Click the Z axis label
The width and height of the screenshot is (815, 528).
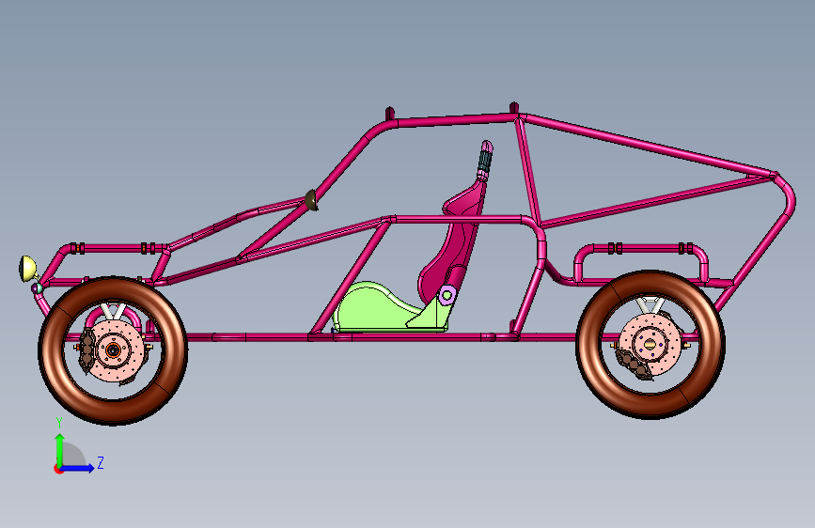(x=101, y=462)
